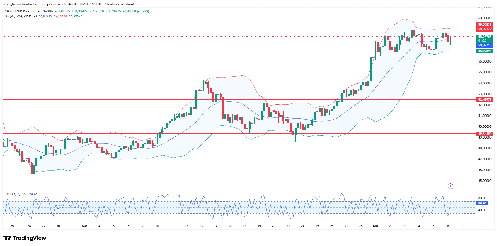Viewport: 497px width, 246px height.
Task: Click the "Kas" month label on time axis
Action: coord(85,226)
